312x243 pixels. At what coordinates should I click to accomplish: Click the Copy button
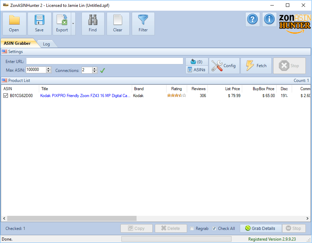137,229
